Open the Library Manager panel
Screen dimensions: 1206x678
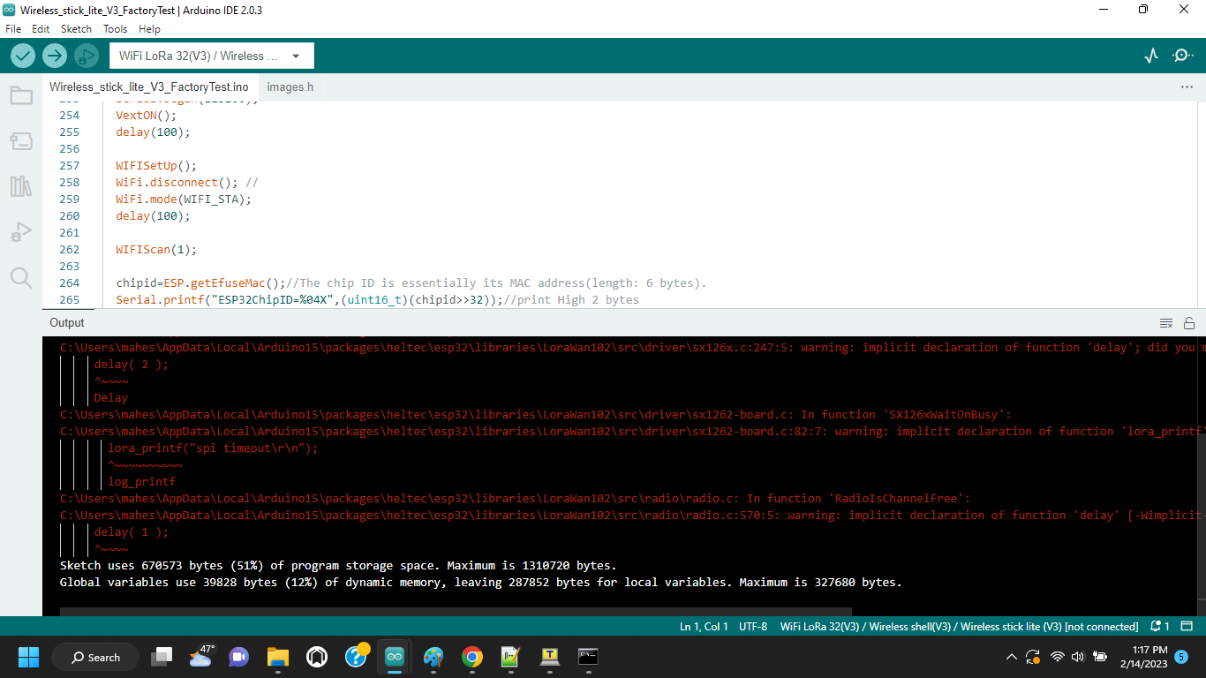tap(21, 186)
